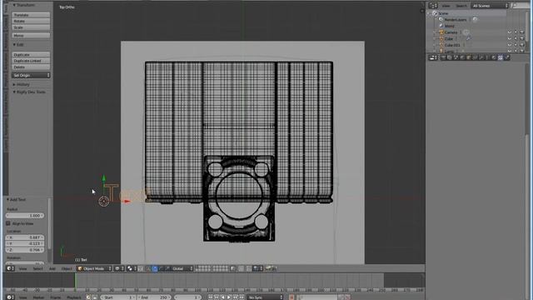Select the scale manipulator icon
Screen dimensions: 533x300
click(167, 268)
